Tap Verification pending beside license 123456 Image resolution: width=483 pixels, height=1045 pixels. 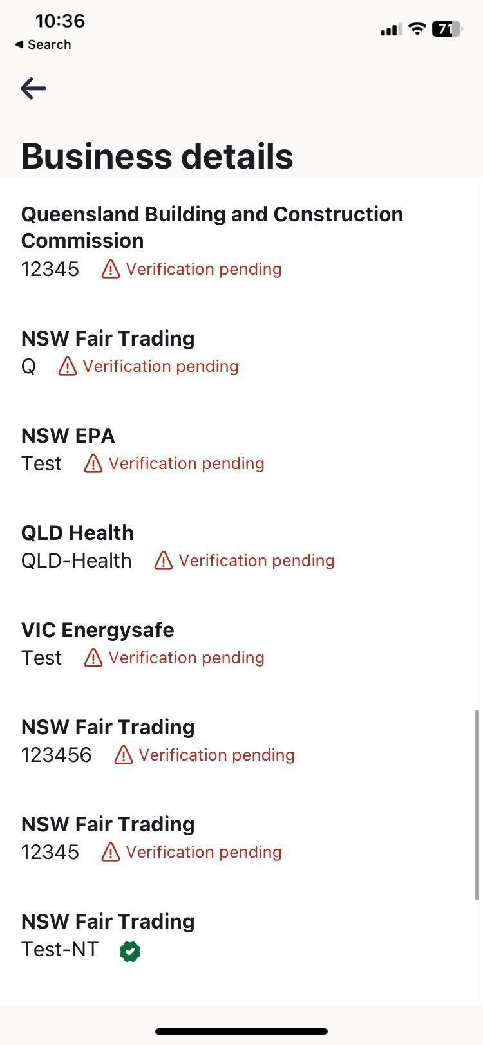pos(216,755)
